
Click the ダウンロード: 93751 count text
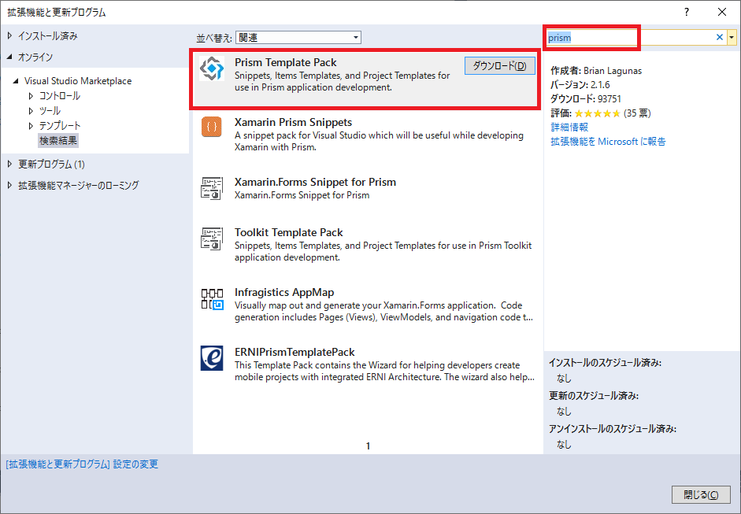click(x=586, y=99)
